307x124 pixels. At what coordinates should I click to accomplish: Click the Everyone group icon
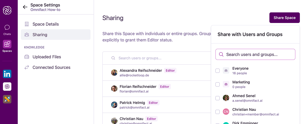[226, 71]
